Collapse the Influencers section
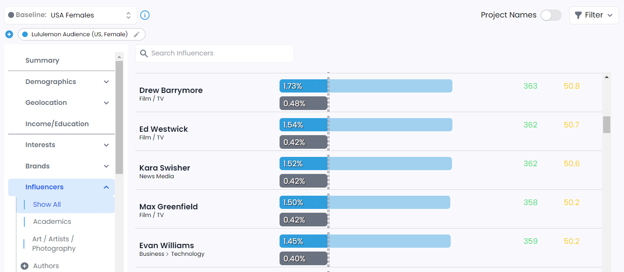Viewport: 624px width, 272px height. tap(106, 187)
